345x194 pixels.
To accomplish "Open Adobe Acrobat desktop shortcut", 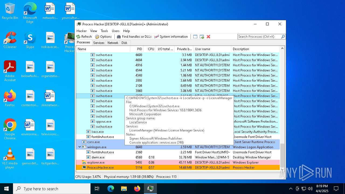I will click(10, 71).
